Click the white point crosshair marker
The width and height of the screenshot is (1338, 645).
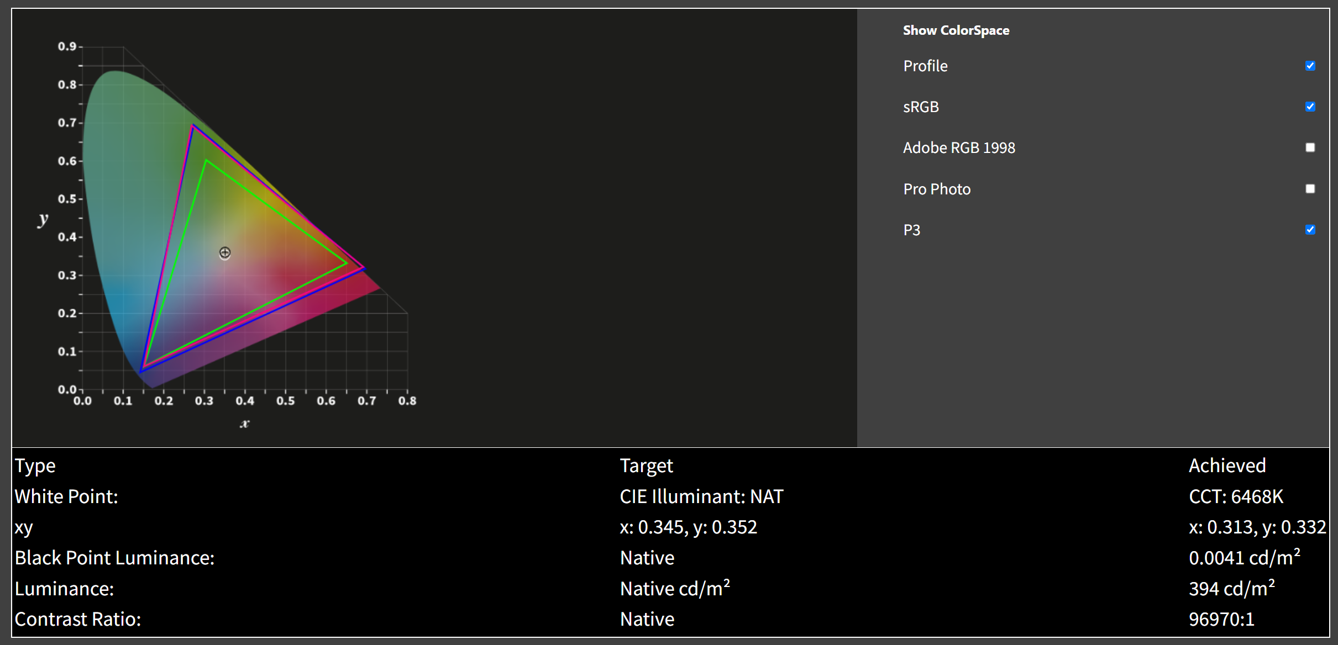pos(225,253)
